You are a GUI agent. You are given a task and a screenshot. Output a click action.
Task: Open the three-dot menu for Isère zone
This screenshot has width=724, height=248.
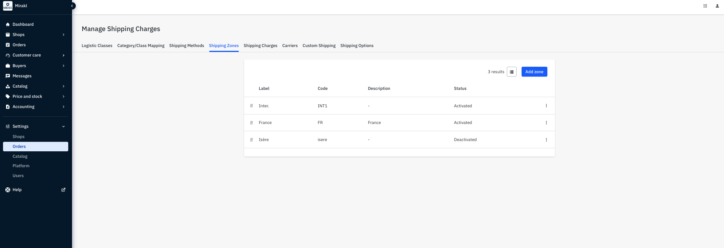coord(546,140)
